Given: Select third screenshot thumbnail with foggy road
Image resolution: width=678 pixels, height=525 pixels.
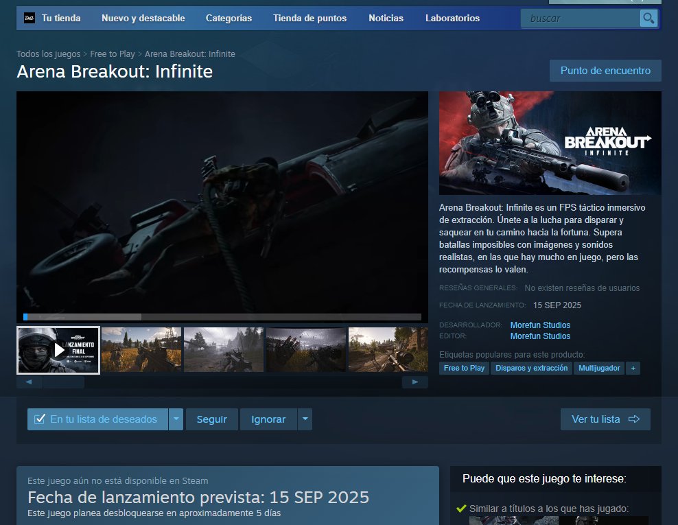Looking at the screenshot, I should pyautogui.click(x=224, y=349).
